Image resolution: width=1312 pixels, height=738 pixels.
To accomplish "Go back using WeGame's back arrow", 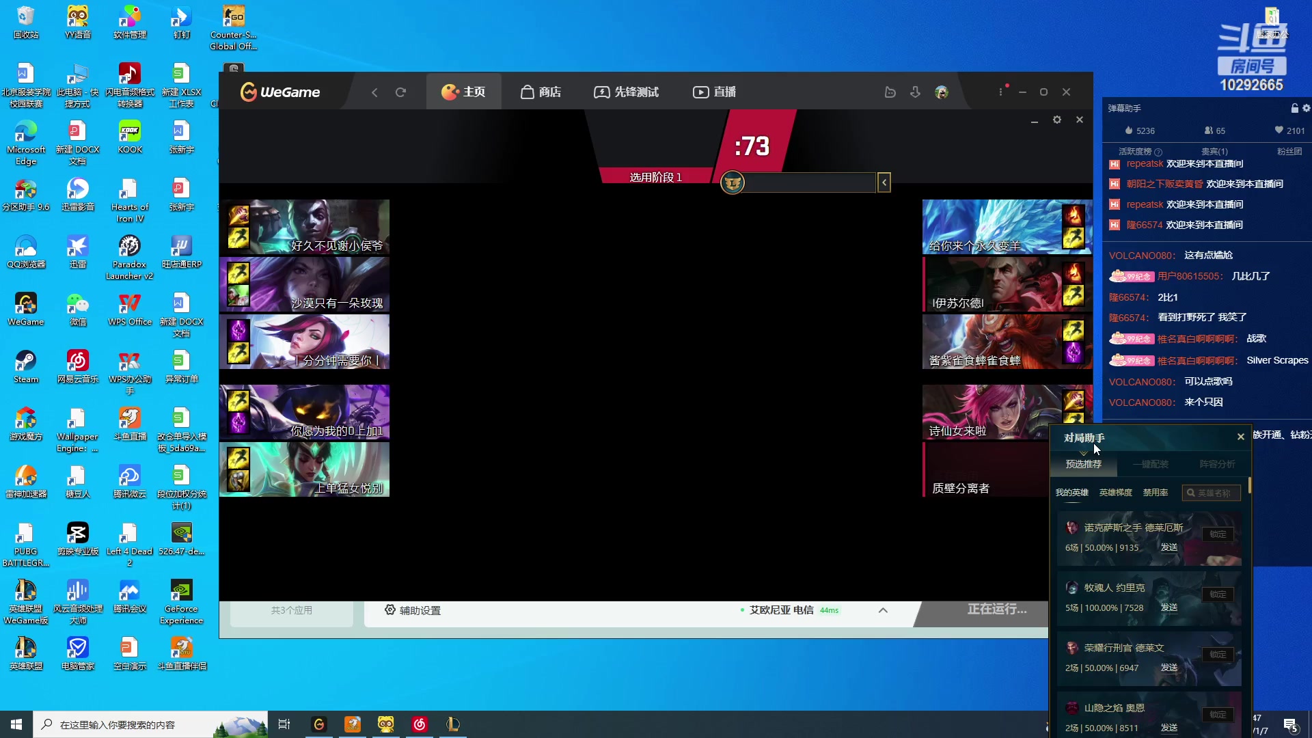I will click(x=374, y=92).
